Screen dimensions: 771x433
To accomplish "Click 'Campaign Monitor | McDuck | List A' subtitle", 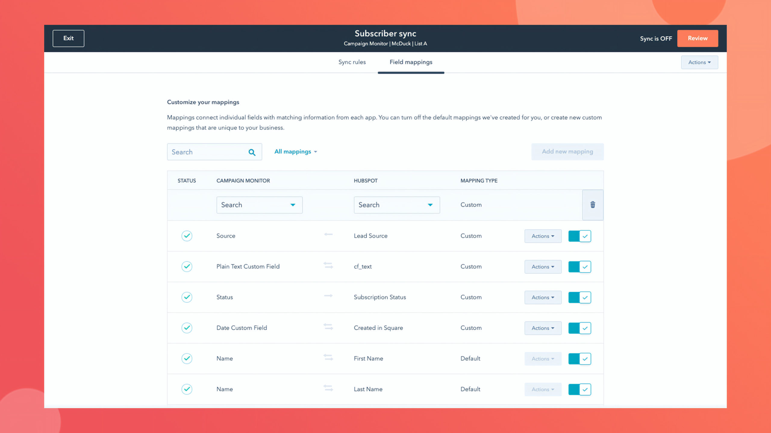I will point(385,44).
